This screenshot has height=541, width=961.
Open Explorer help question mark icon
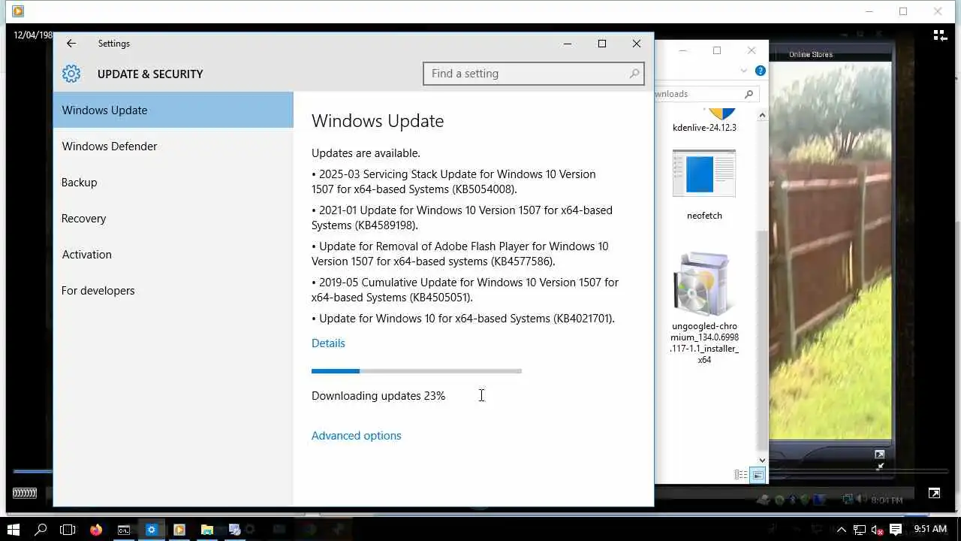pyautogui.click(x=761, y=71)
